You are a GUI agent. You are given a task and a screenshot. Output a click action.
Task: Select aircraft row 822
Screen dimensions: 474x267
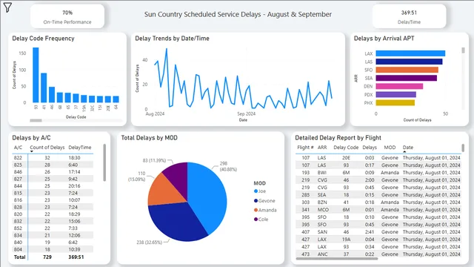[x=53, y=158]
